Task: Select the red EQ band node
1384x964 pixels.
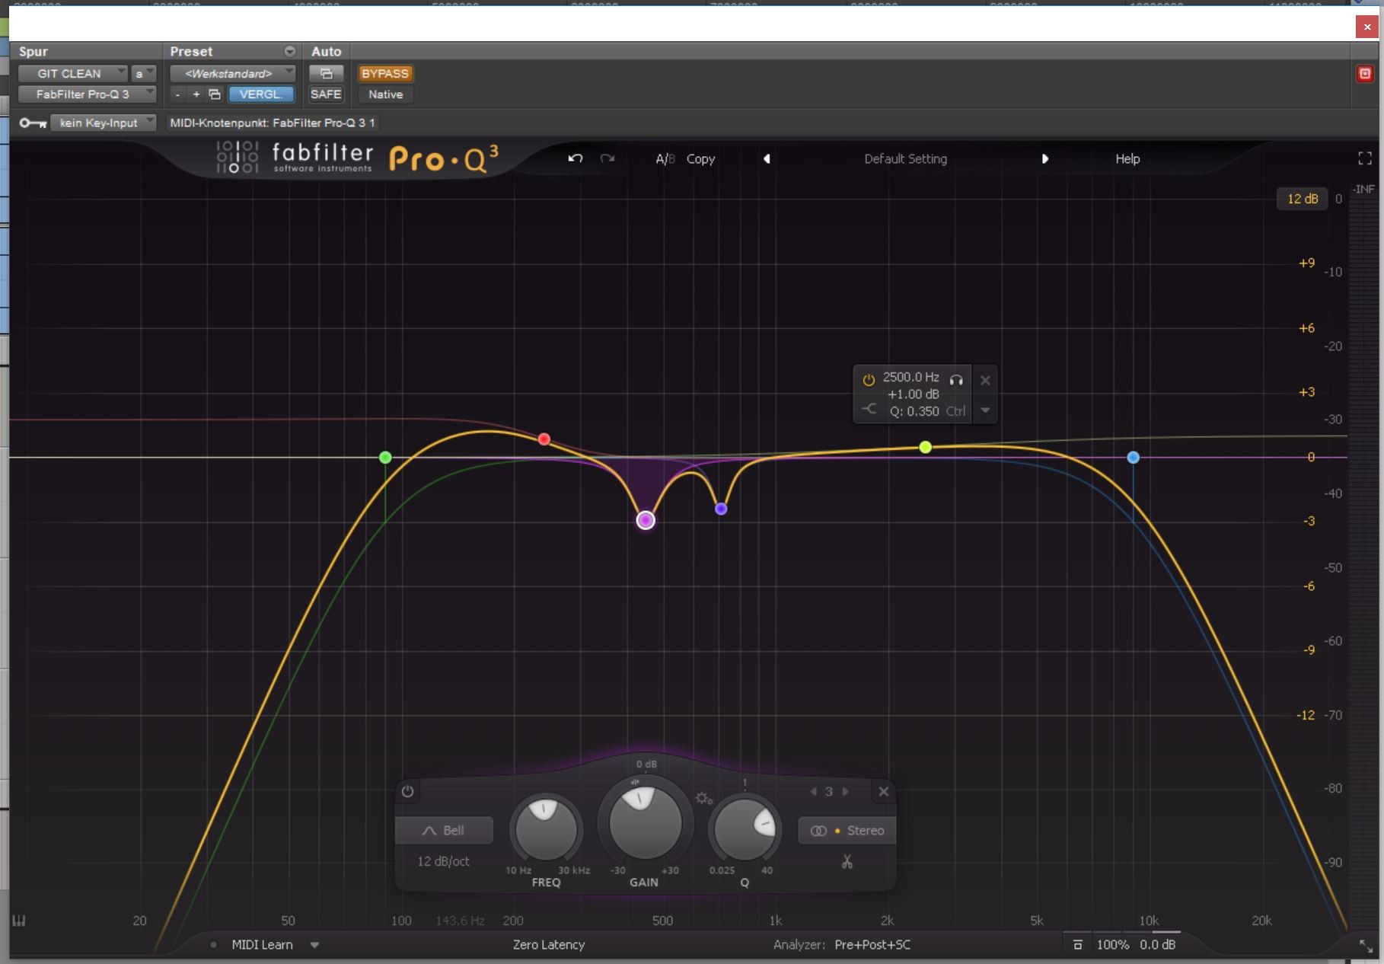Action: click(544, 439)
